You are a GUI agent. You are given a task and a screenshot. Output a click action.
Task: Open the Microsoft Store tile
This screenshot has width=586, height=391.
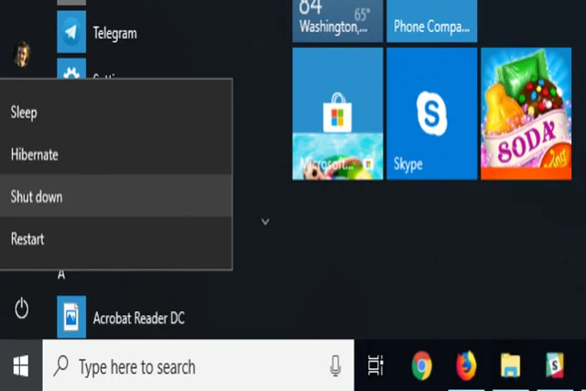(338, 114)
